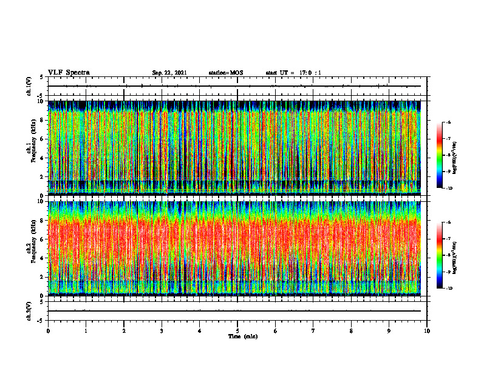Click the time axis tick label "8"
The width and height of the screenshot is (481, 371).
click(x=351, y=331)
